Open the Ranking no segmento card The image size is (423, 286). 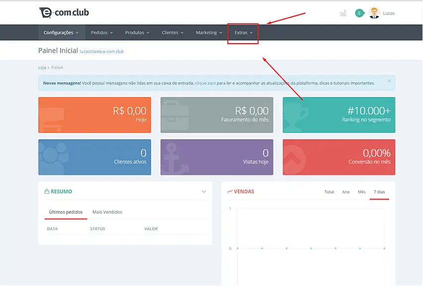coord(339,115)
